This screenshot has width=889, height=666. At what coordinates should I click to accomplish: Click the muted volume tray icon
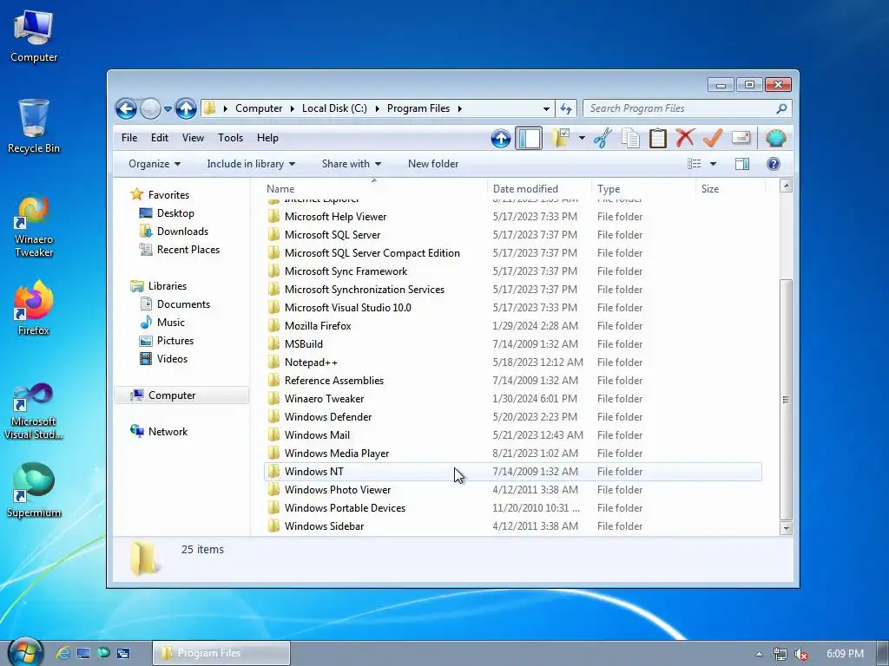[x=801, y=654]
